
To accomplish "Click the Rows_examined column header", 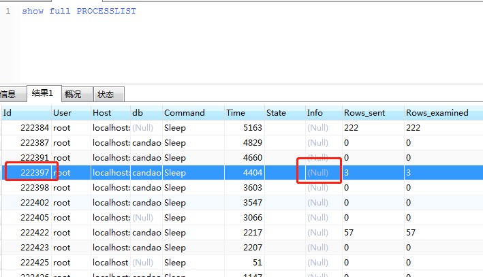I will click(441, 113).
